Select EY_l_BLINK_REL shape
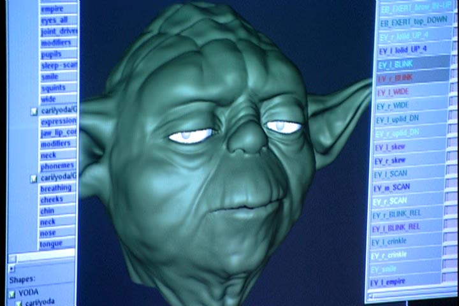Viewport: 459px width, 306px height. click(406, 228)
